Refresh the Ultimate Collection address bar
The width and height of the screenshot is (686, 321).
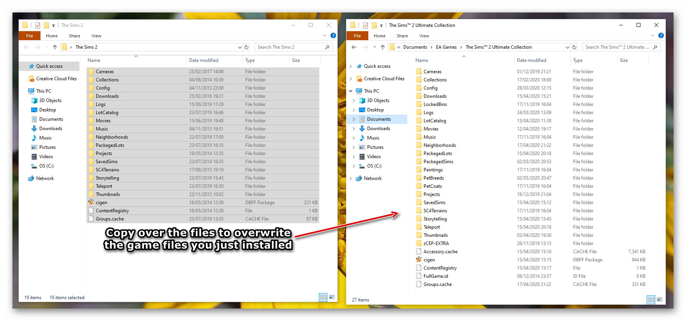(x=574, y=47)
